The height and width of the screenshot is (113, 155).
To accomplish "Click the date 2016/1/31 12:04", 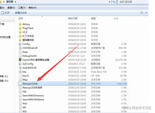I will tap(77, 76).
